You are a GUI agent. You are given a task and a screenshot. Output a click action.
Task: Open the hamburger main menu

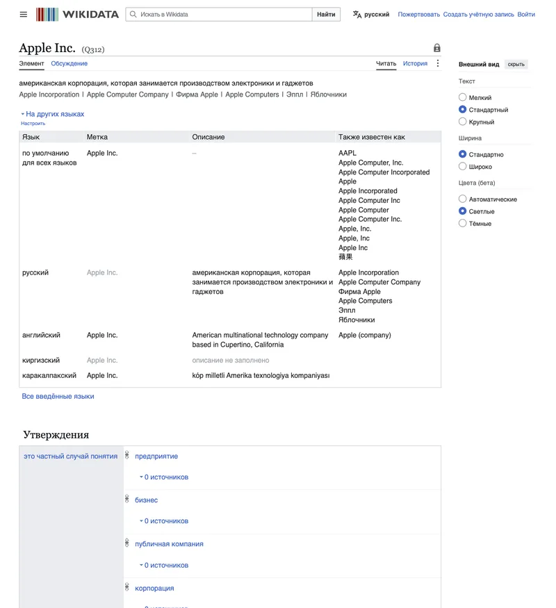[23, 15]
